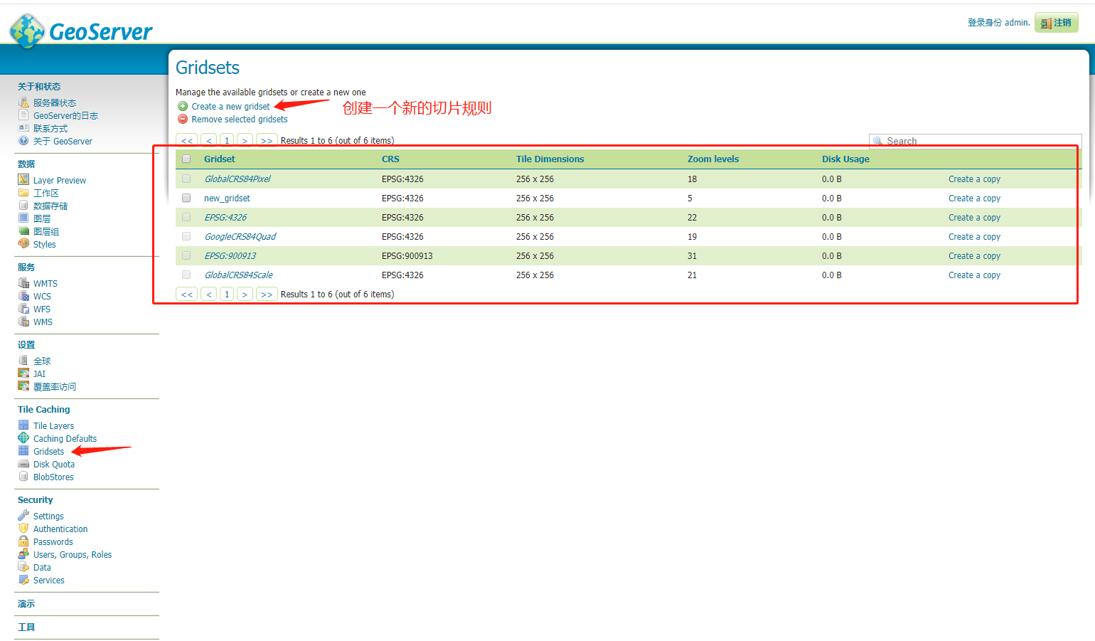Select page 1 in bottom pager
Screen dimensions: 1095x641
pyautogui.click(x=227, y=294)
